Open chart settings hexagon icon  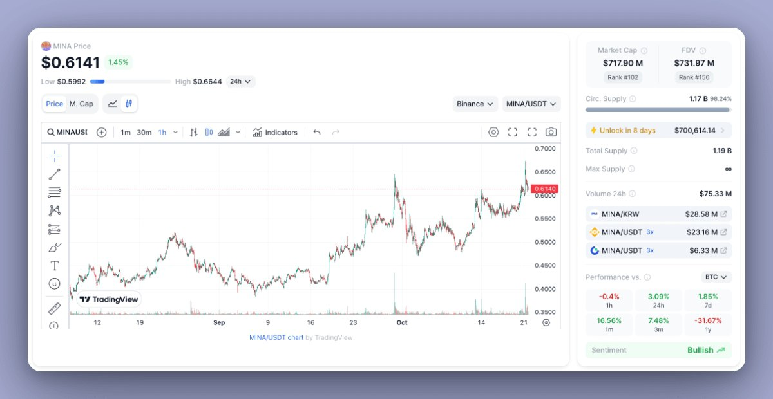point(493,132)
